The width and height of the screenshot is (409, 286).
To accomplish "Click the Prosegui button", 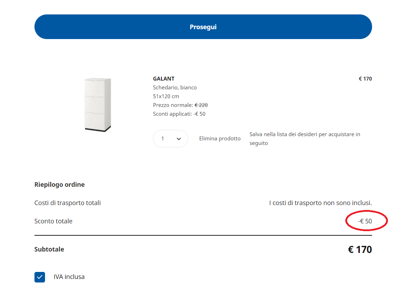I will coord(203,26).
